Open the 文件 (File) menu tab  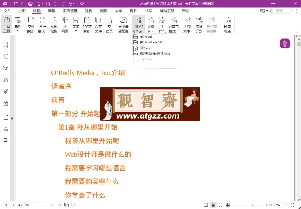[8, 11]
